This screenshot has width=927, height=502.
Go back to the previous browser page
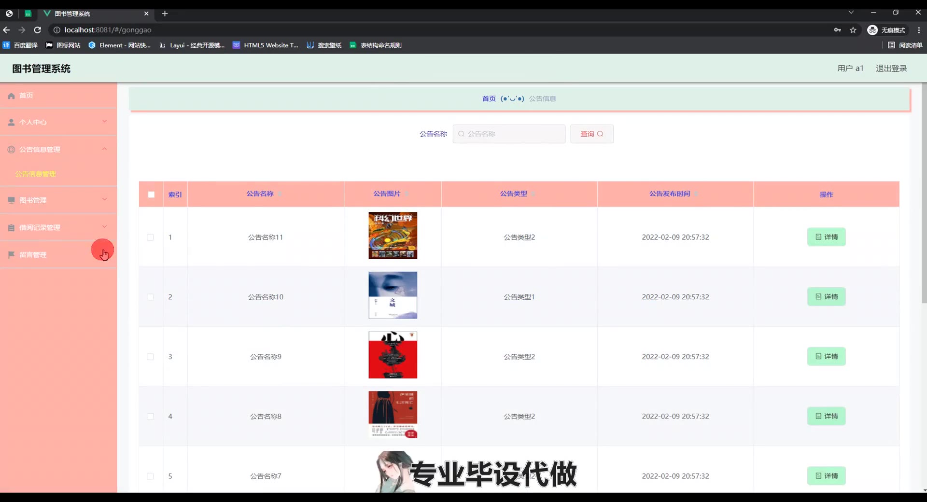tap(6, 30)
